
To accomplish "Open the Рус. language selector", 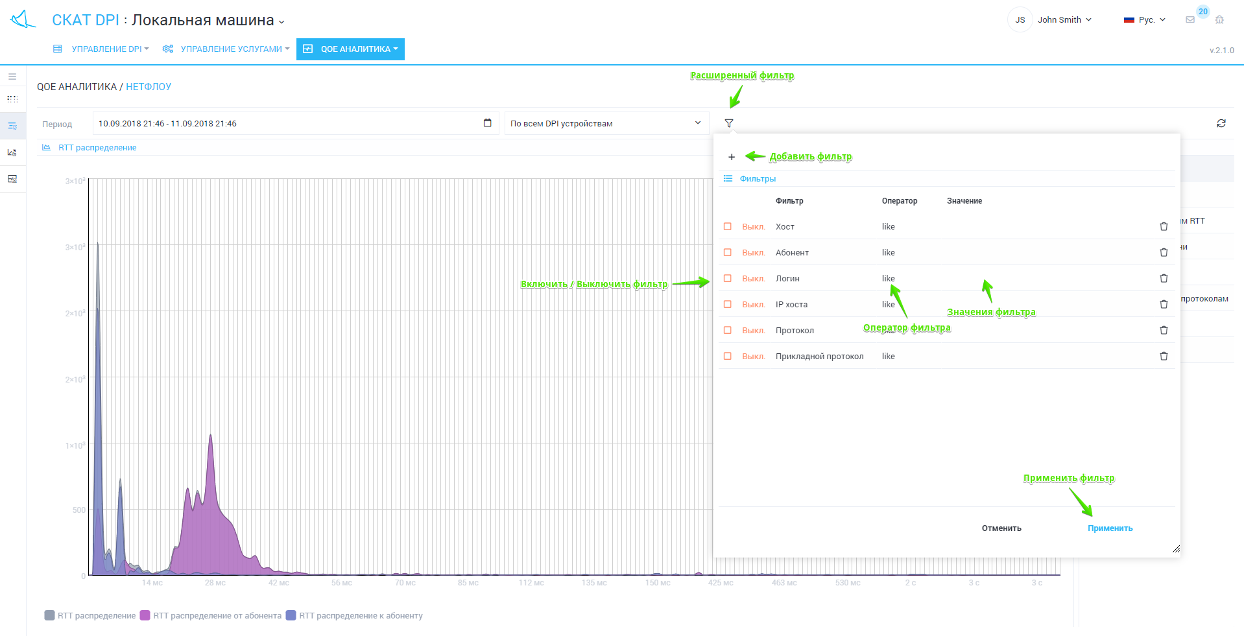I will click(1145, 20).
